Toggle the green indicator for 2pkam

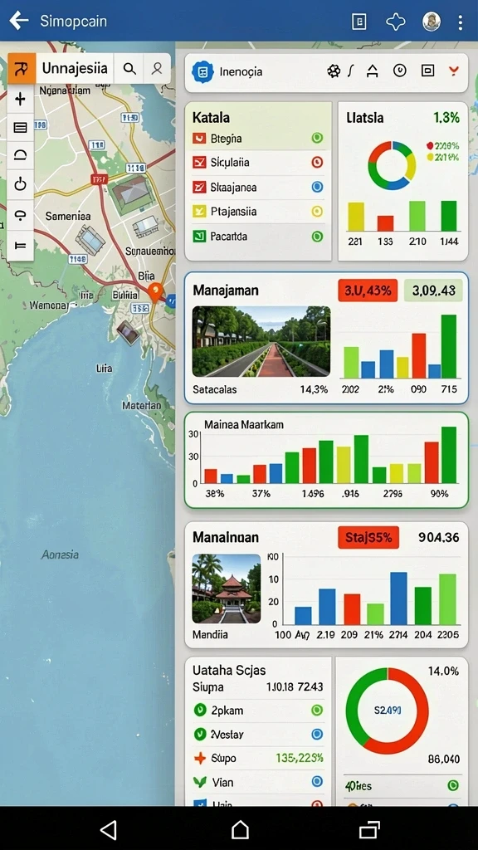point(317,711)
